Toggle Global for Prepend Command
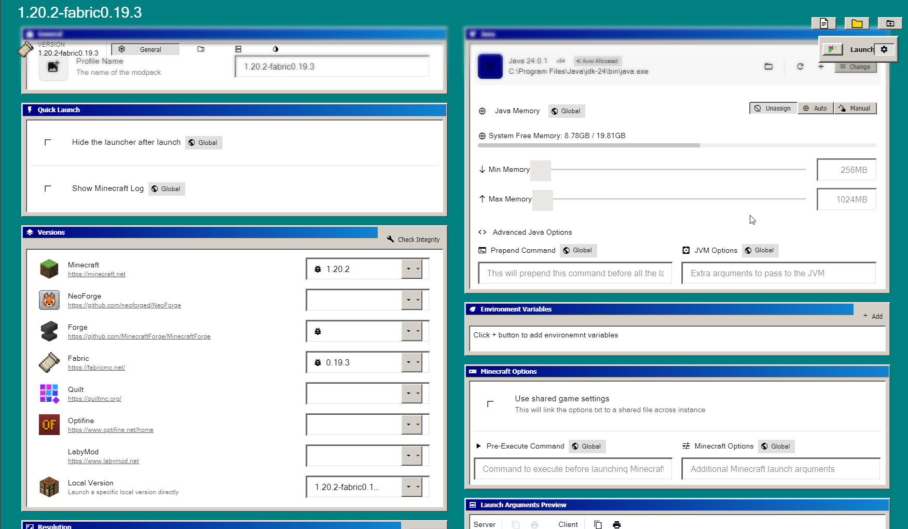The height and width of the screenshot is (529, 908). click(578, 250)
